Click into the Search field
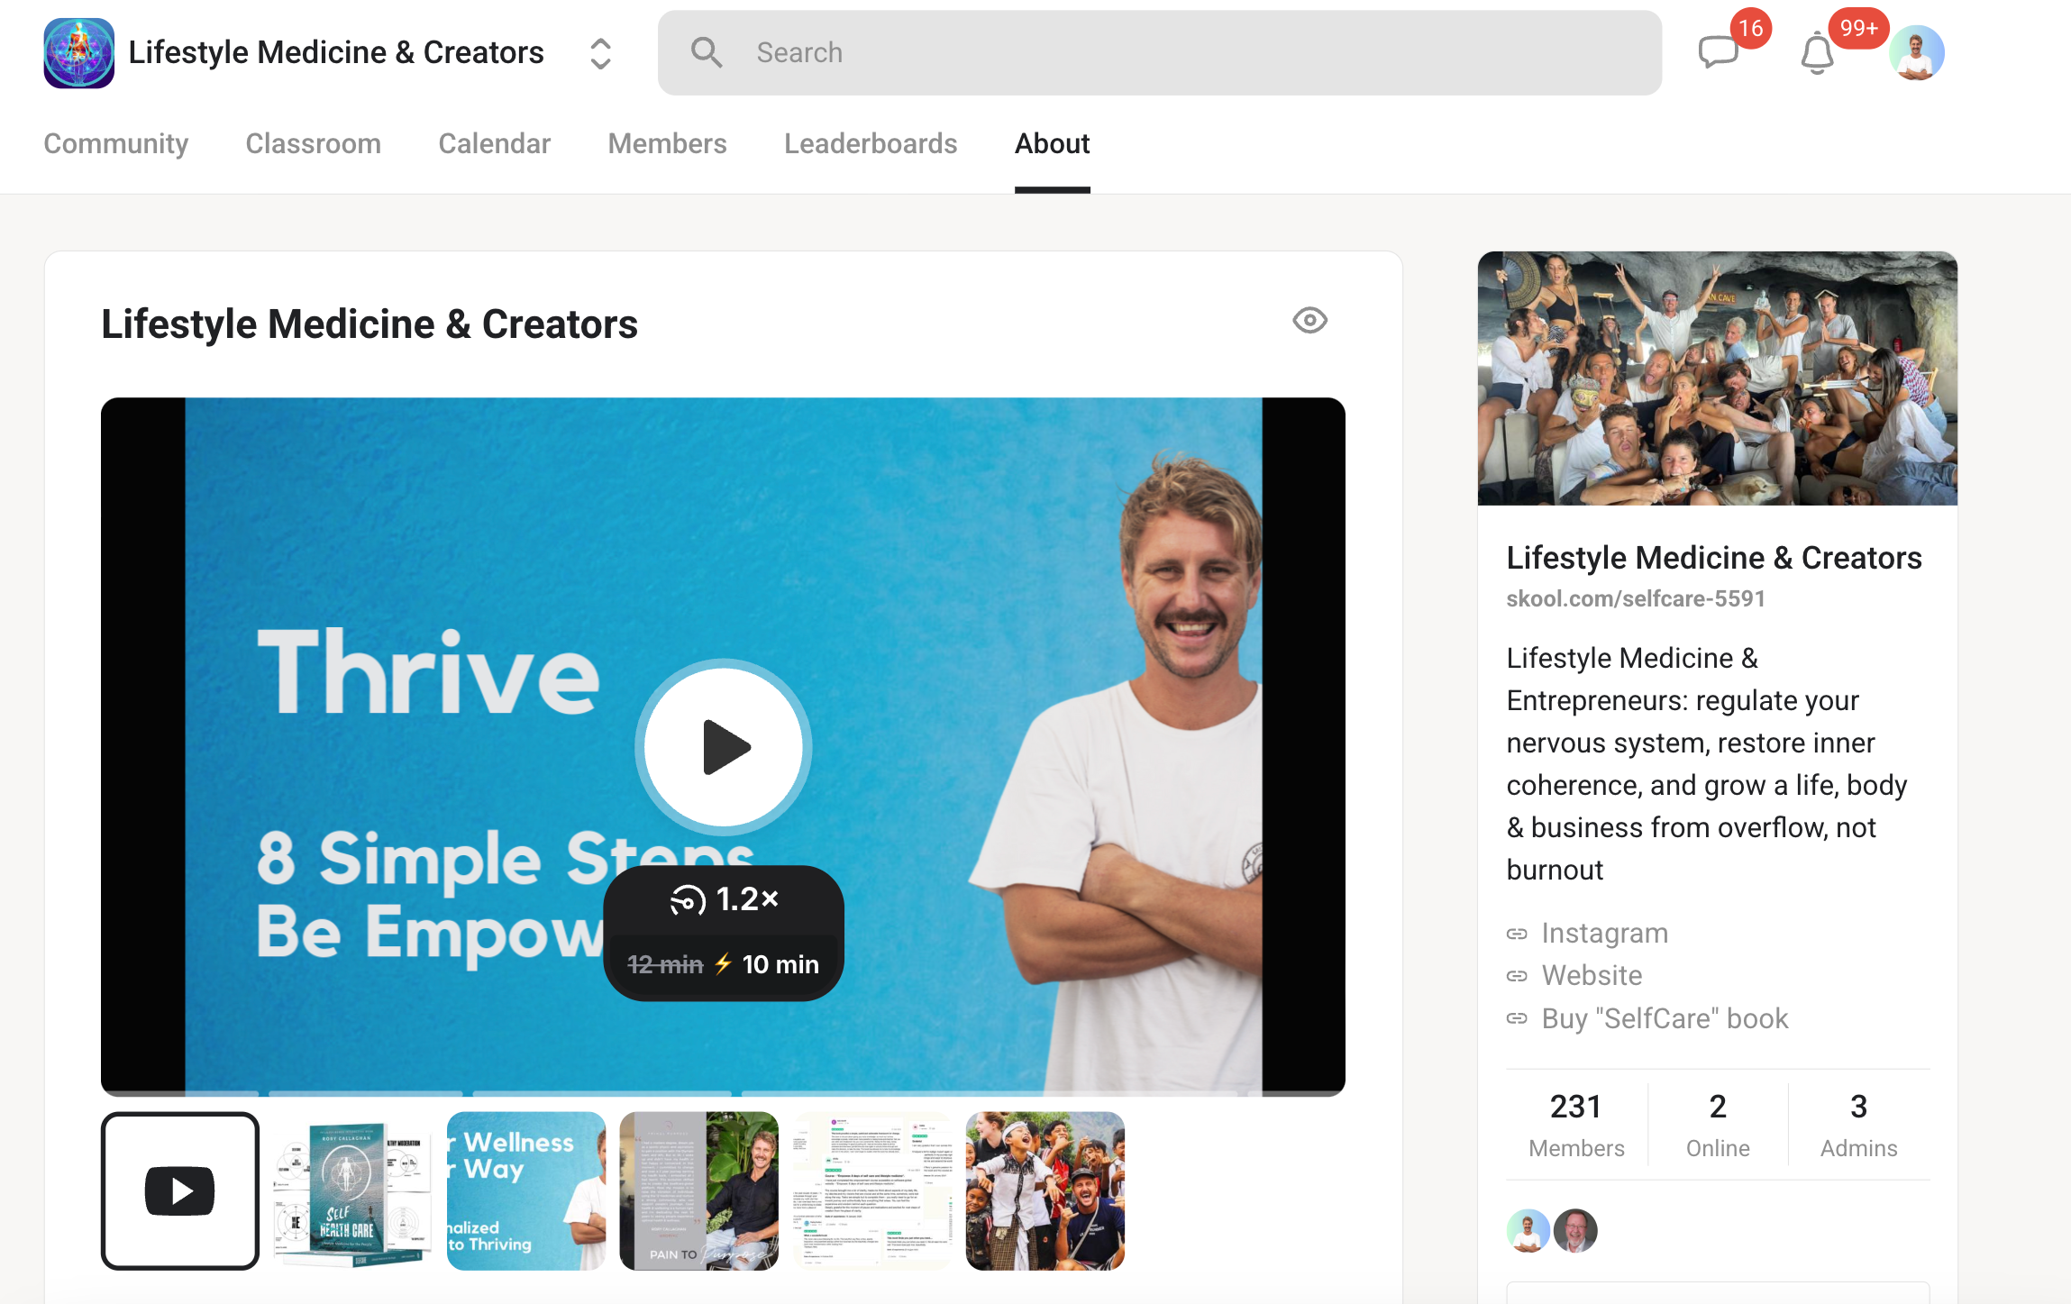The image size is (2071, 1304). tap(1172, 53)
